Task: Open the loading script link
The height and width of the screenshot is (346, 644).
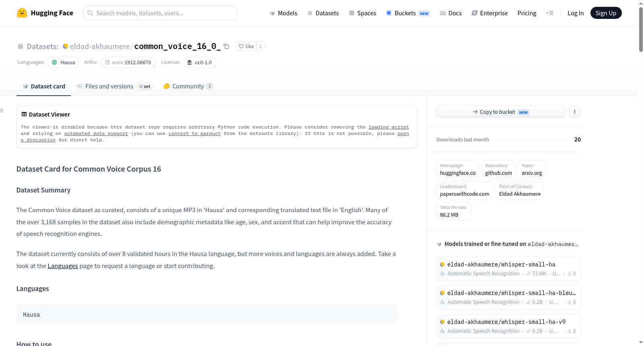Action: click(388, 127)
